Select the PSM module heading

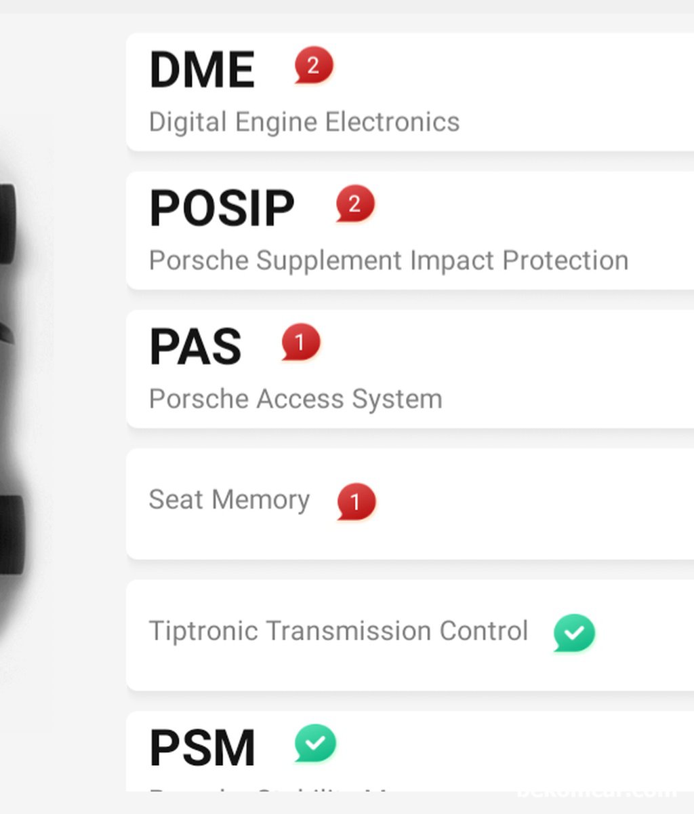202,748
